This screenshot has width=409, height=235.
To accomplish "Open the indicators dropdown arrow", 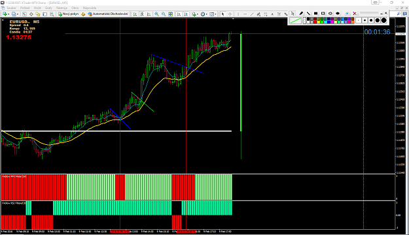I will click(x=198, y=14).
